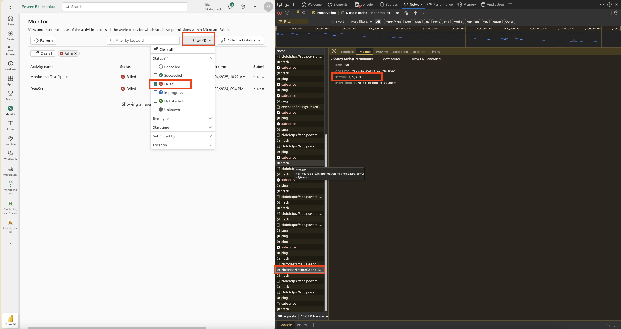Click the Filter by keyword field
The image size is (621, 329).
click(143, 40)
